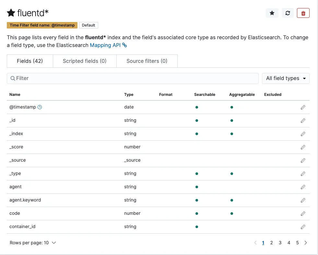Jump to page 3 of fields

(x=280, y=243)
